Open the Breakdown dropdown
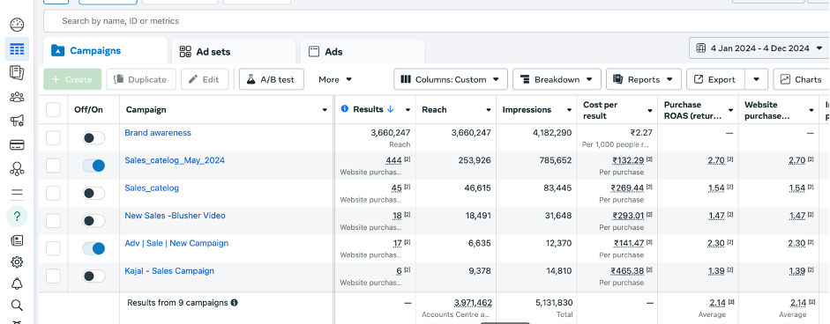Viewport: 830px width, 324px height. tap(557, 79)
